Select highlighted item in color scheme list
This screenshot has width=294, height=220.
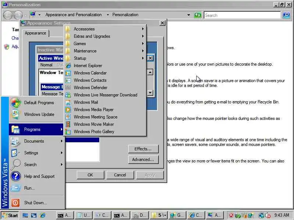(x=82, y=140)
